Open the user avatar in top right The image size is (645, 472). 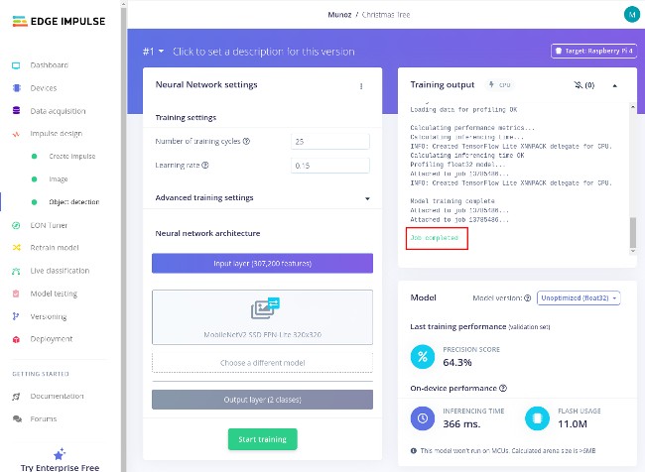pyautogui.click(x=631, y=15)
